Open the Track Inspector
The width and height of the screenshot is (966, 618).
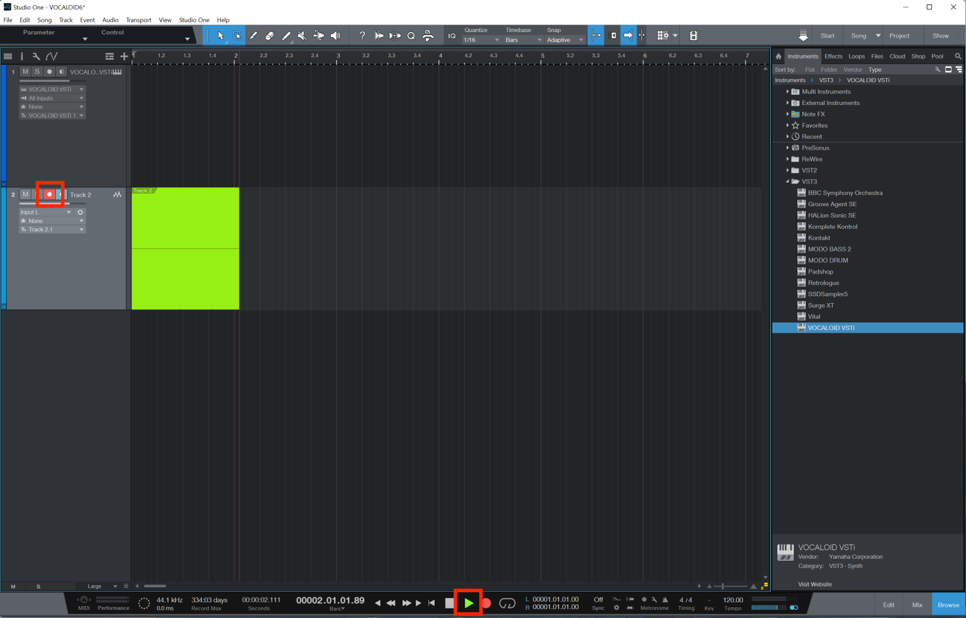point(21,56)
